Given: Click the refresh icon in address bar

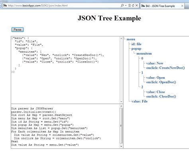Looking at the screenshot, I should tap(133, 6).
